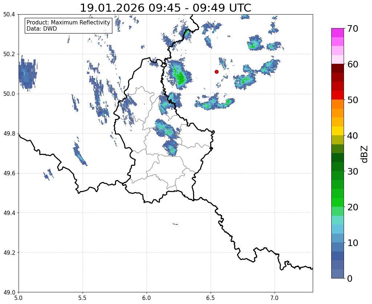
Task: Click the colorbar tick label 50
Action: click(x=353, y=100)
